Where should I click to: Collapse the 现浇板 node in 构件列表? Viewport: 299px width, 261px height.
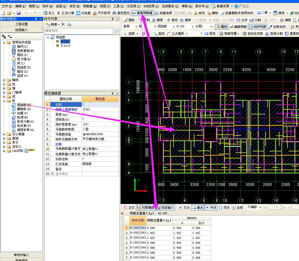click(48, 37)
